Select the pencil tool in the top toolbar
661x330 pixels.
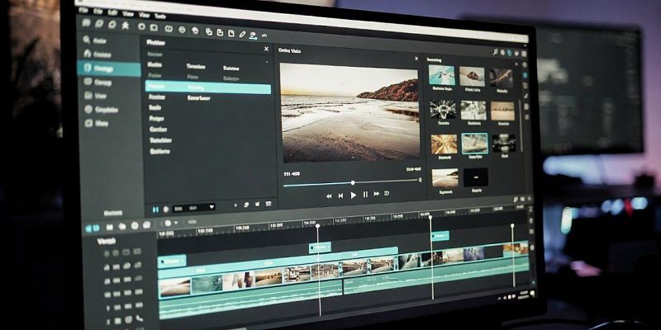242,34
